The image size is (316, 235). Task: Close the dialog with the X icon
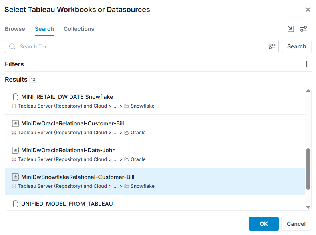pos(308,10)
